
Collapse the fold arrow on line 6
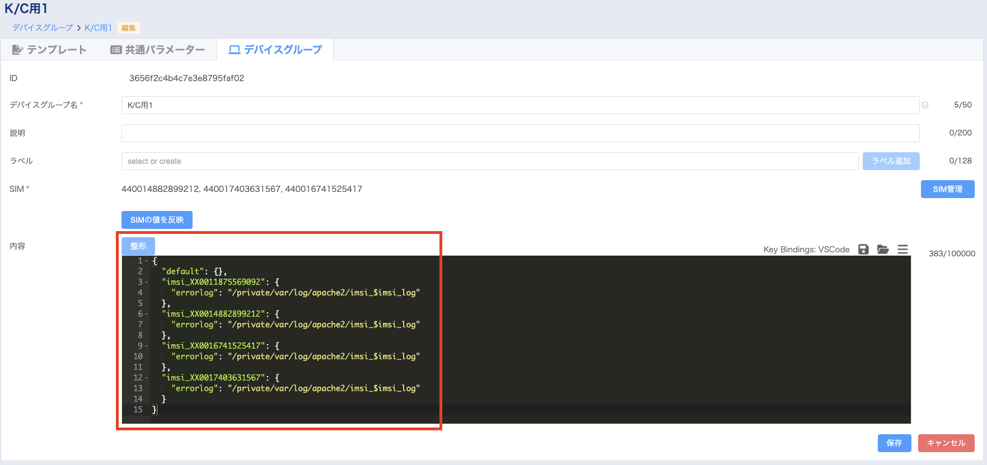point(147,314)
